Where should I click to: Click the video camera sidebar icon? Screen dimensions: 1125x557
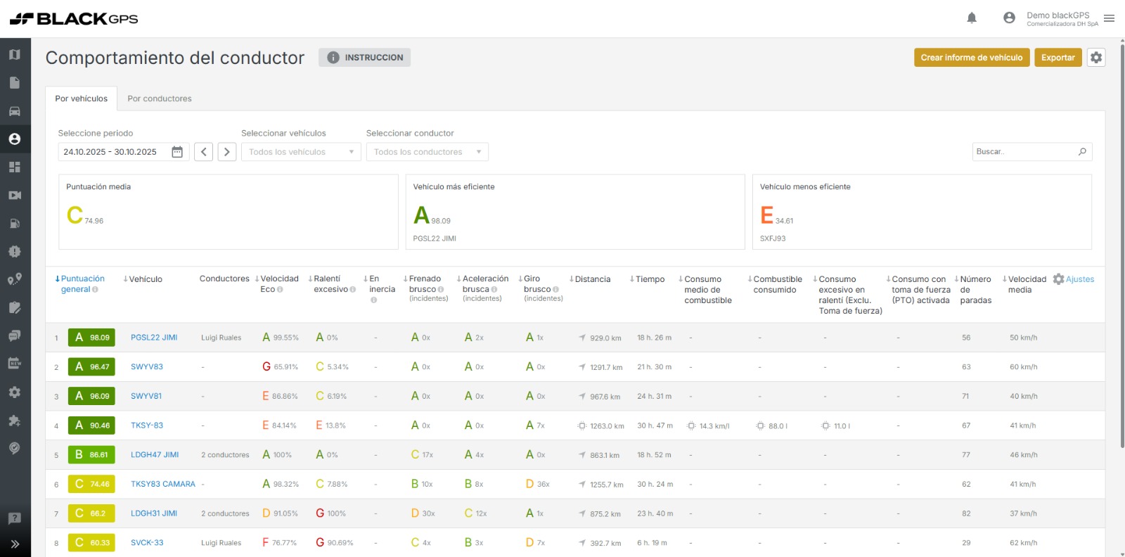tap(15, 196)
